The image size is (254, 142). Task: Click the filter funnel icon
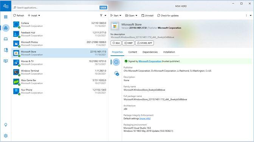click(101, 15)
